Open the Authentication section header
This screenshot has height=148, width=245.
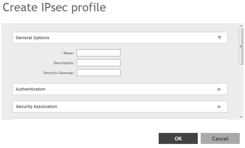[31, 89]
